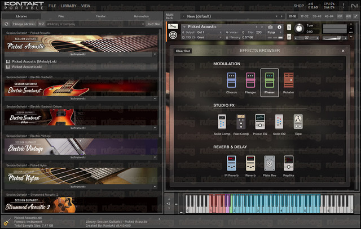The height and width of the screenshot is (229, 361).
Task: Close the Effects Browser
Action: click(x=343, y=51)
